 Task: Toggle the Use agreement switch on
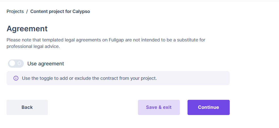tap(16, 63)
